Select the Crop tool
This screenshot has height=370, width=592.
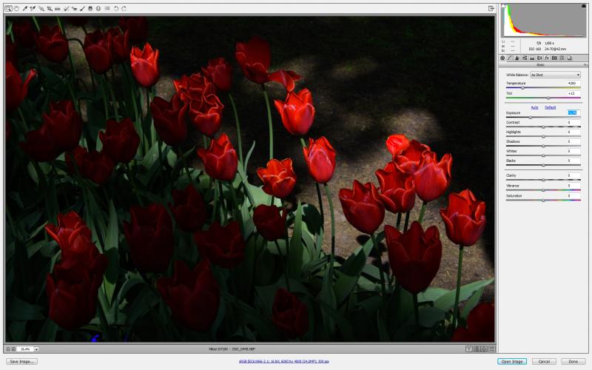50,8
